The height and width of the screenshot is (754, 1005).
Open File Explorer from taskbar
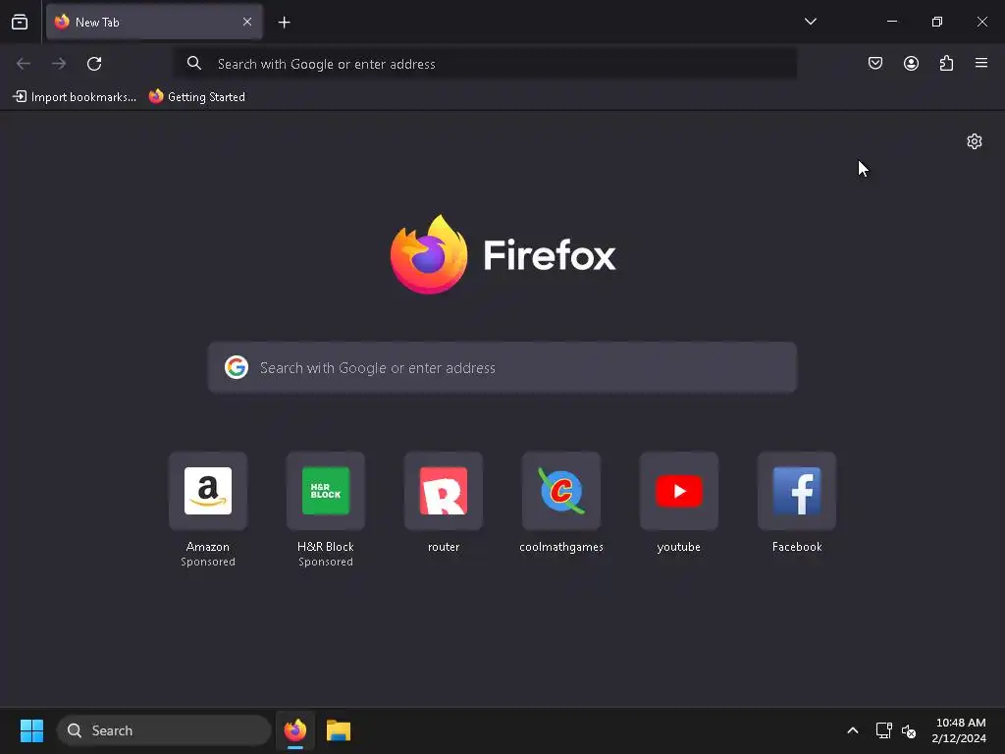339,730
